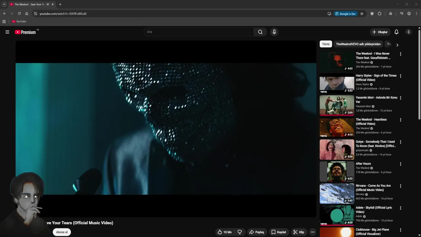This screenshot has height=237, width=421.
Task: Open options for Skyfall video
Action: [x=400, y=208]
